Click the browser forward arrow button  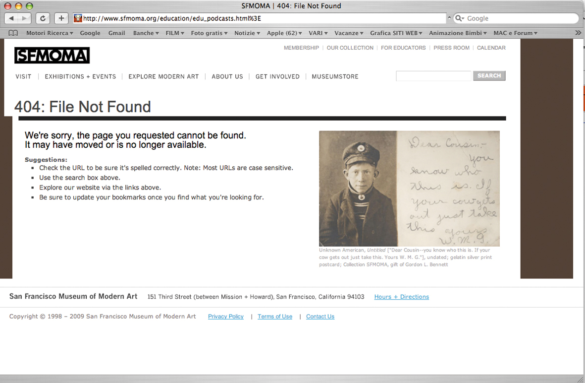(x=25, y=18)
